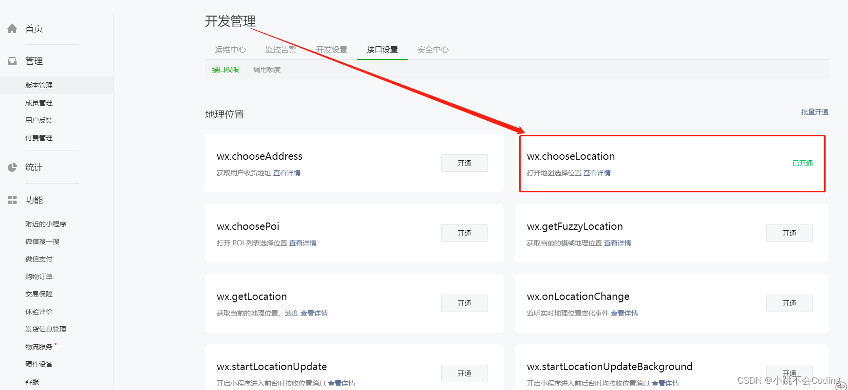Click the 已开通 status of wx.chooseLocation

point(803,163)
